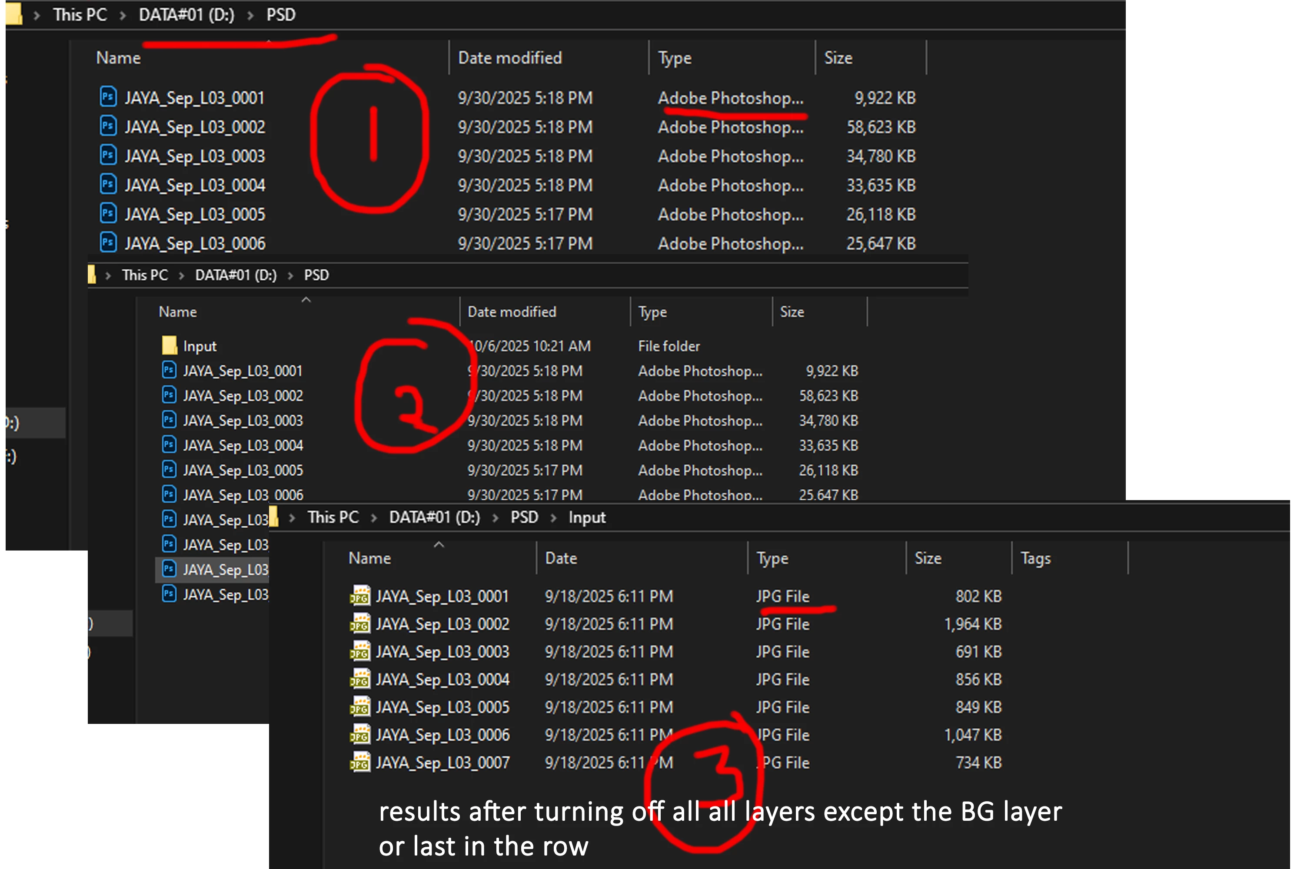Click the Input folder icon
Viewport: 1304px width, 869px height.
click(169, 346)
